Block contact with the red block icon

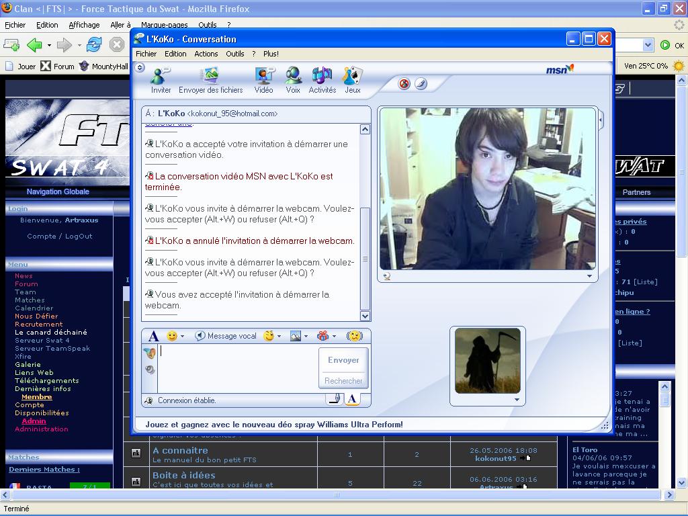tap(404, 83)
